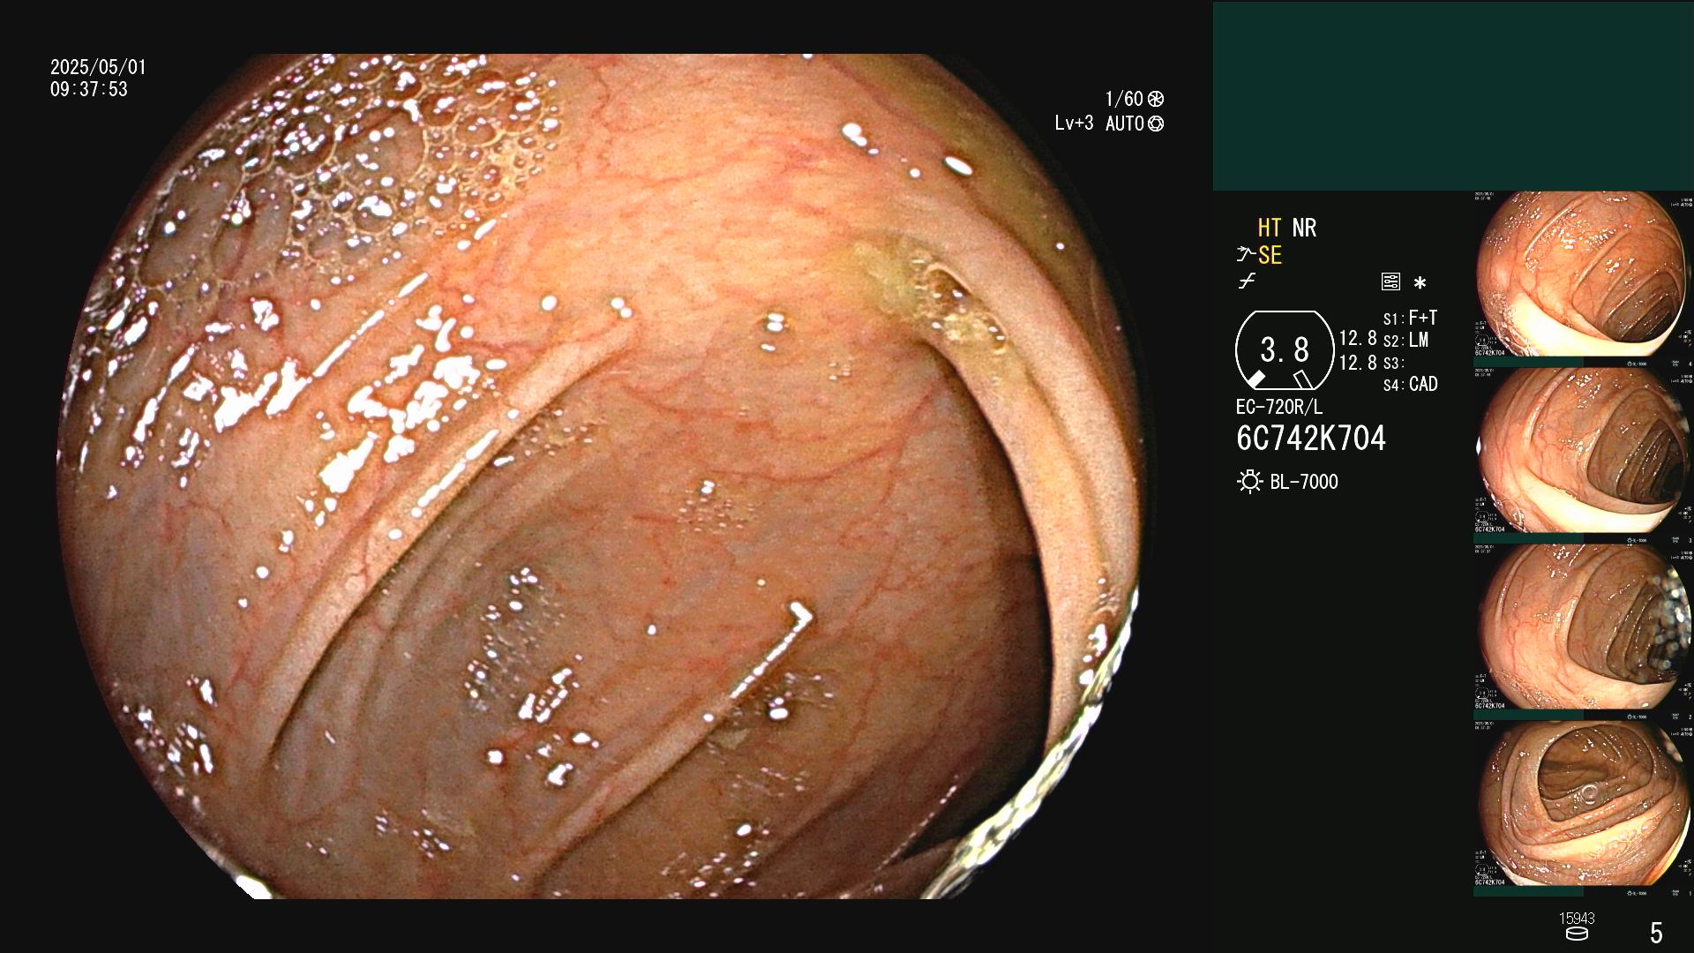Click the light source lamp icon beside BL-7000
1694x953 pixels.
(x=1249, y=482)
